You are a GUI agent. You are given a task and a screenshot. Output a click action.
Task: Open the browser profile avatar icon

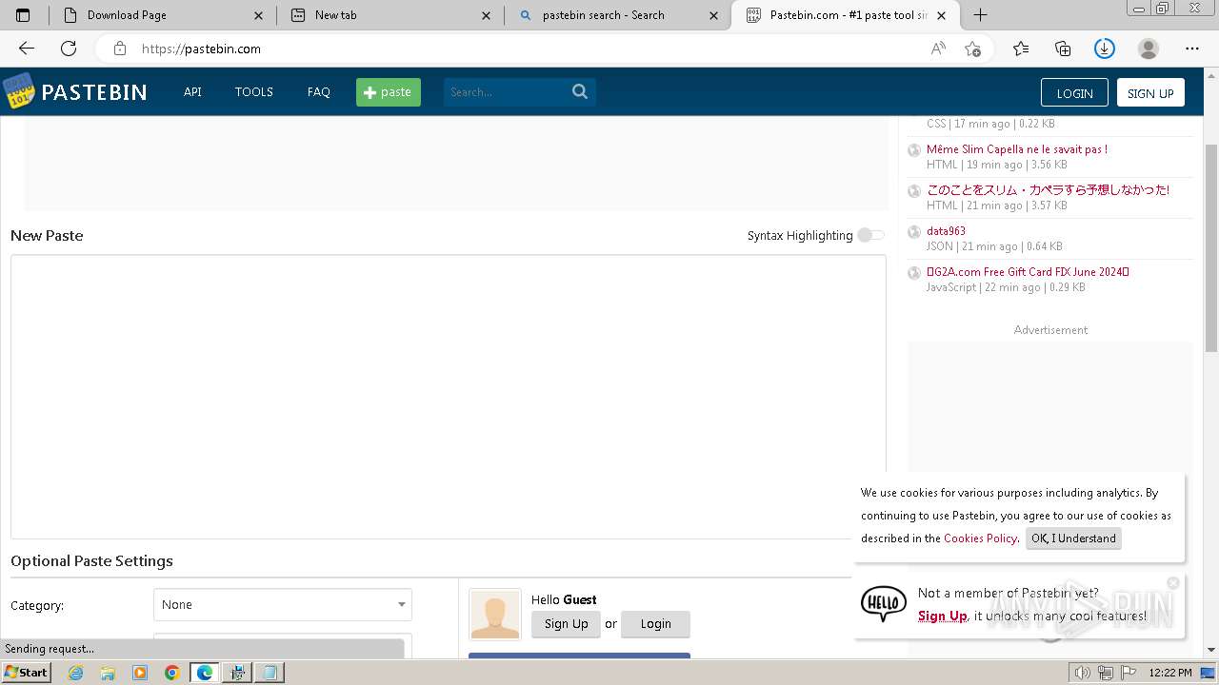click(x=1149, y=49)
